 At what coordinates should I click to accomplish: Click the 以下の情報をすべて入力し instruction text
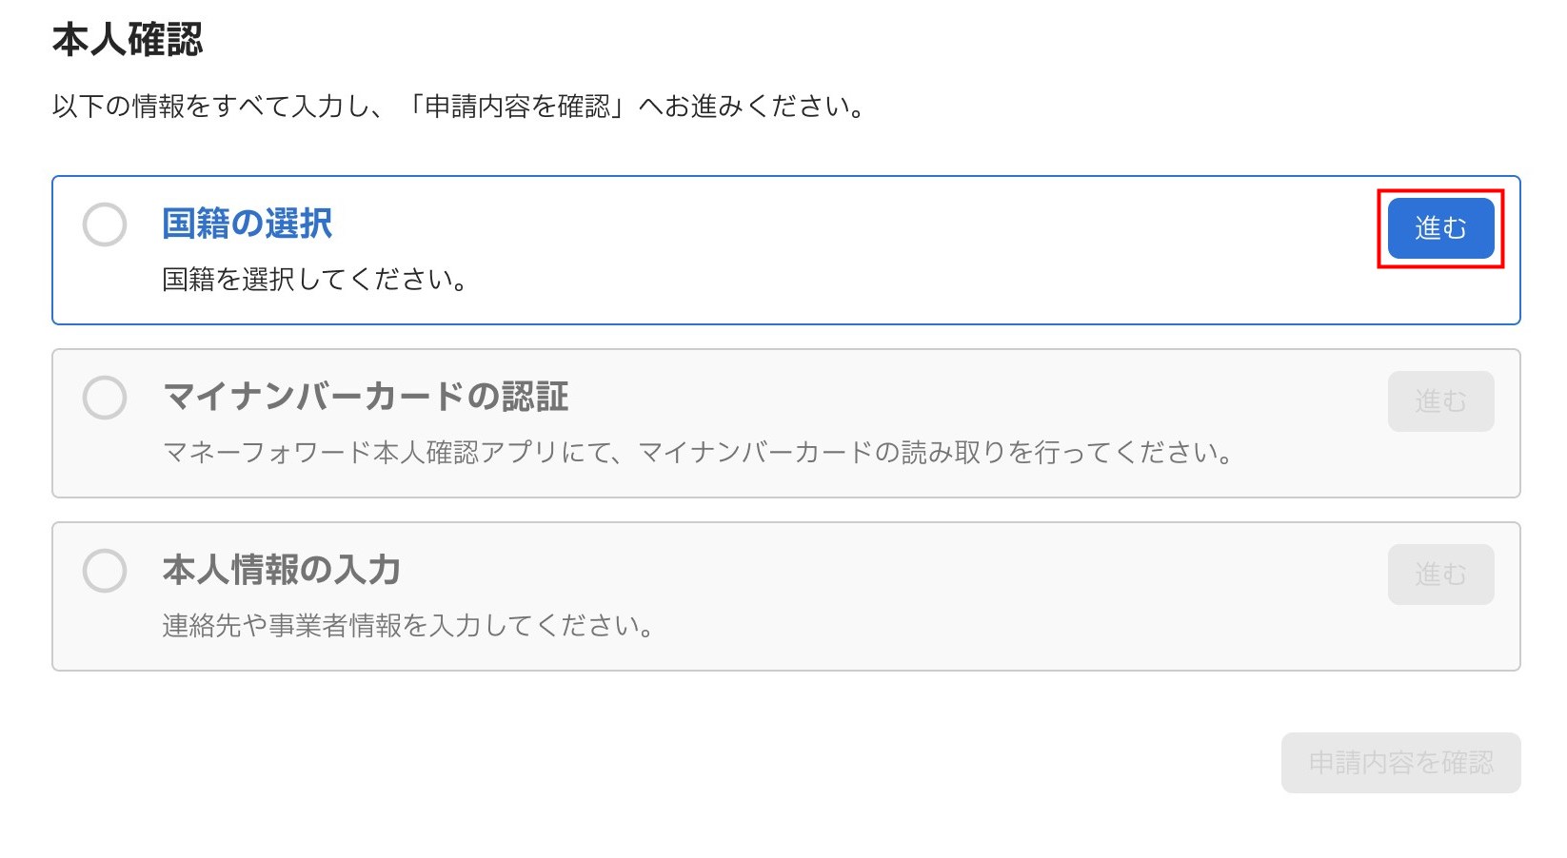coord(211,107)
